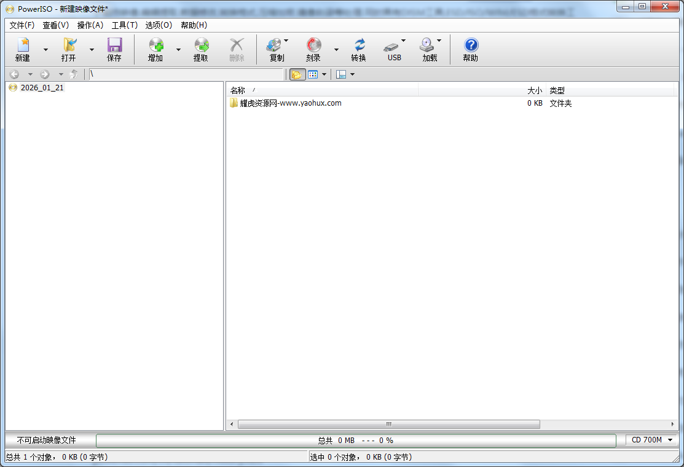
Task: Click the 保存 (Save) floppy disk icon
Action: click(x=114, y=49)
